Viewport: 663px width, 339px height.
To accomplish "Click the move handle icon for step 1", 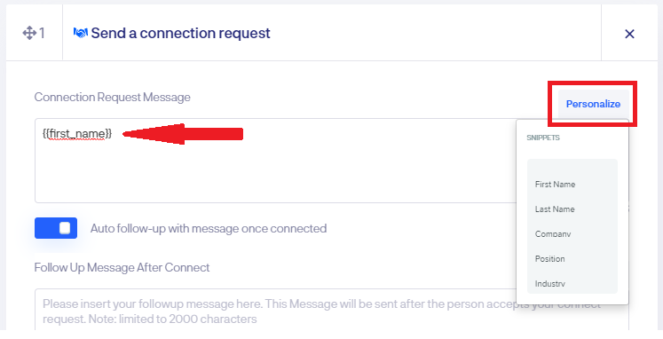I will pos(29,33).
